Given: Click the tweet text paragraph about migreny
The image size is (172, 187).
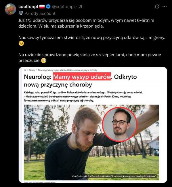Looking at the screenshot, I should click(92, 41).
